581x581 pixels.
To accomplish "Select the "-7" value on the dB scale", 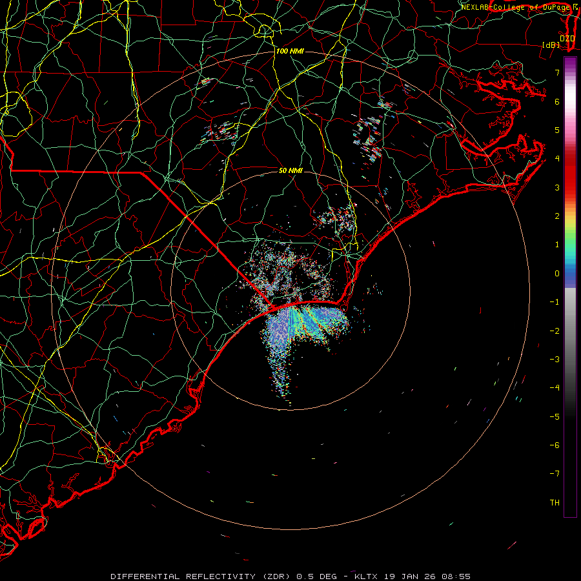I will click(555, 474).
